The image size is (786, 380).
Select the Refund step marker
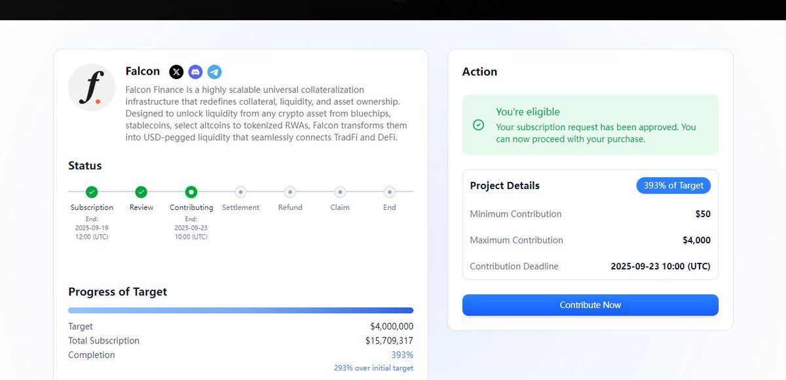pyautogui.click(x=290, y=192)
